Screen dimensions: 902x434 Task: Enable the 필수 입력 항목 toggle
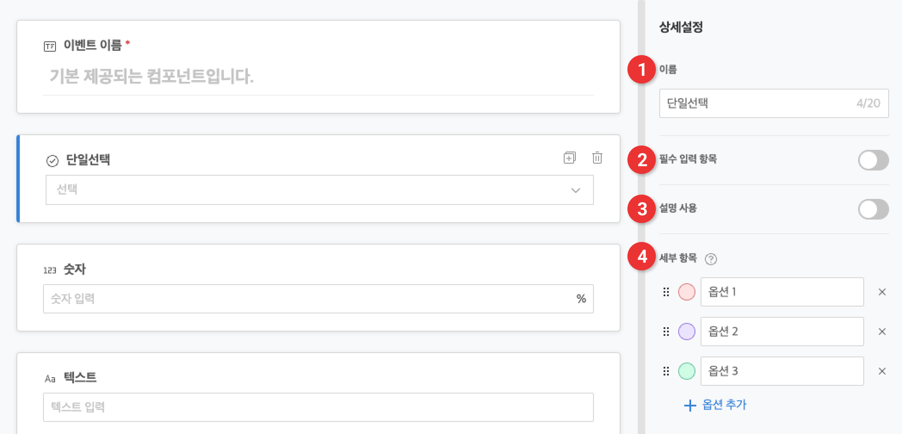pos(873,160)
